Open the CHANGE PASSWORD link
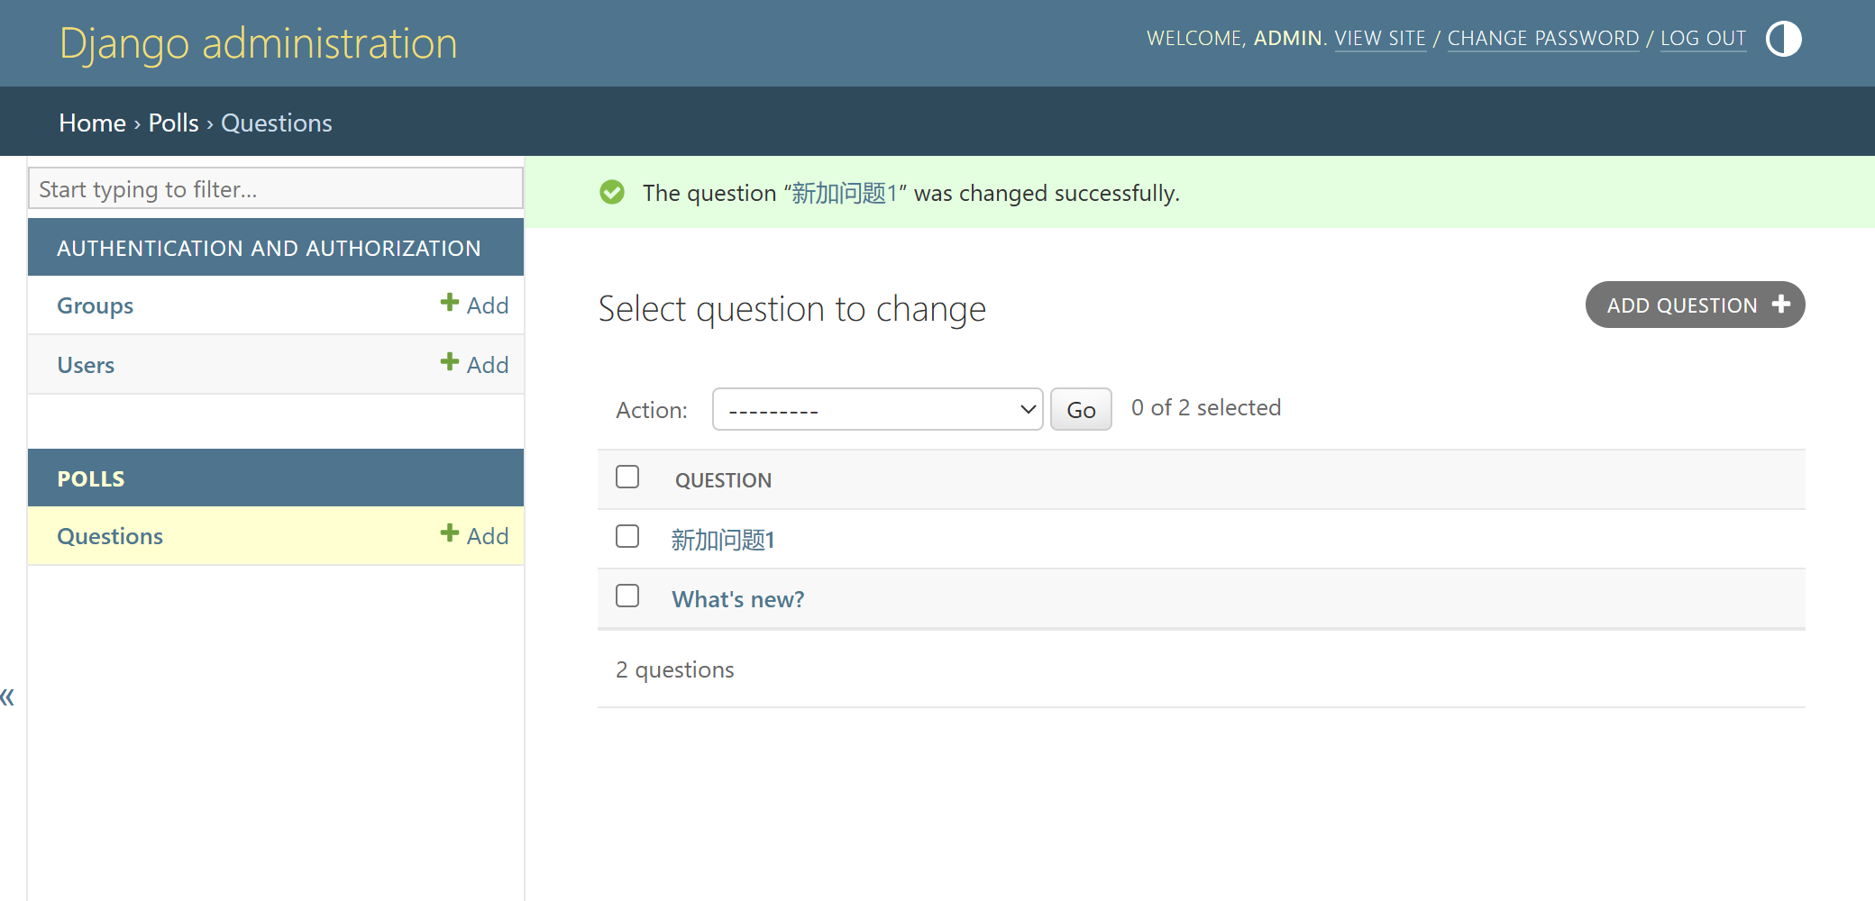 pos(1542,39)
